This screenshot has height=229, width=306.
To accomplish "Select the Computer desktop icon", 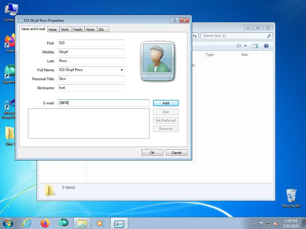I will [x=9, y=13].
